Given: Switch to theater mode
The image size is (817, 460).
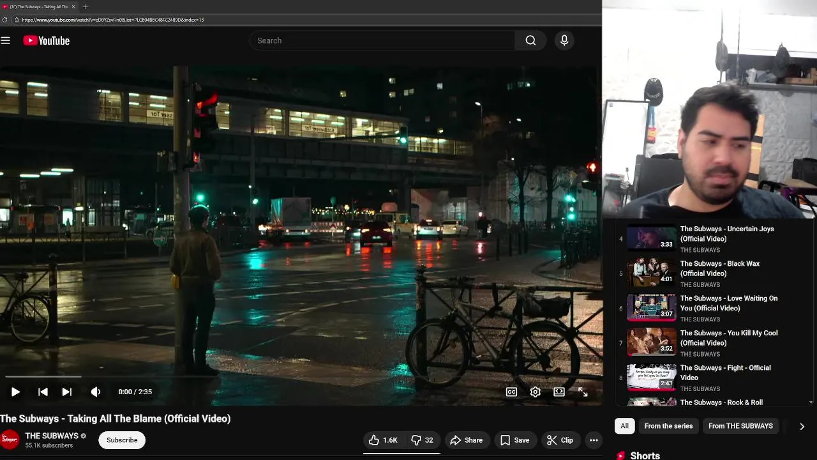Looking at the screenshot, I should [x=559, y=392].
